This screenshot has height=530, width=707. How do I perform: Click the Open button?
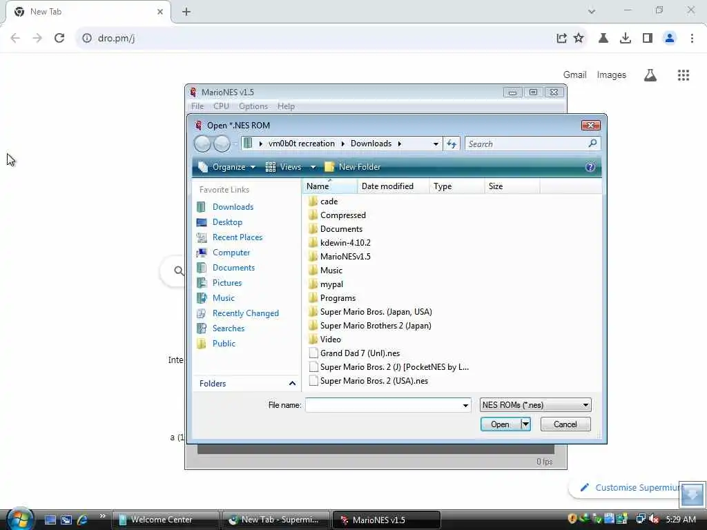500,424
